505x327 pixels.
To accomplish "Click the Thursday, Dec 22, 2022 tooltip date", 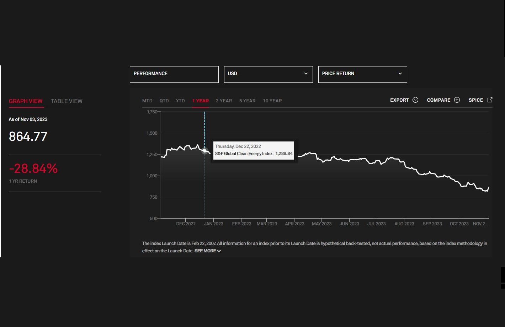I will pyautogui.click(x=238, y=146).
